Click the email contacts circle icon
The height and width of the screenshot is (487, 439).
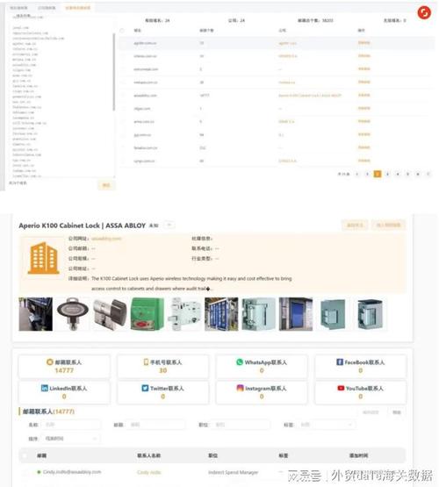pos(50,362)
